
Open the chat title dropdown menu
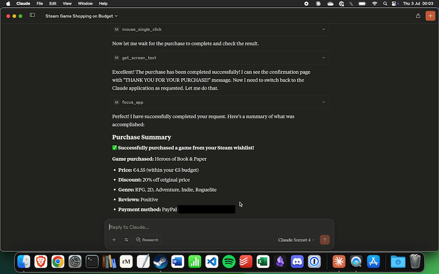point(81,16)
